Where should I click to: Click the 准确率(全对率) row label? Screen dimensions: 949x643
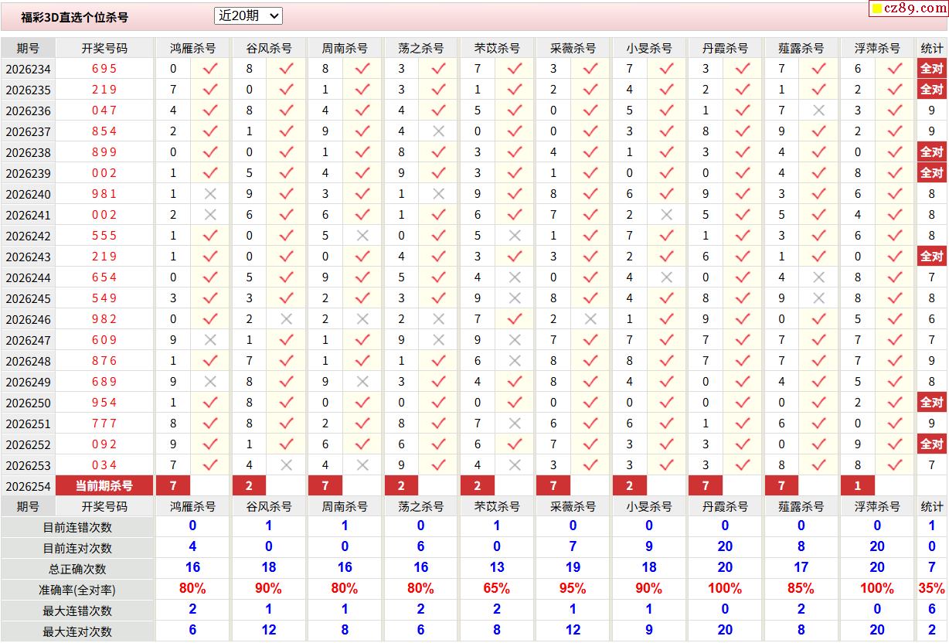pyautogui.click(x=77, y=590)
